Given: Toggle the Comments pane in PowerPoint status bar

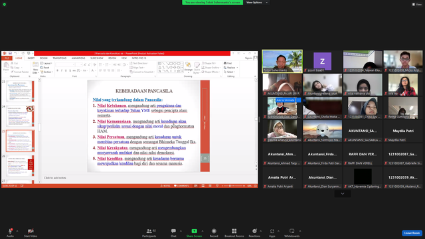Looking at the screenshot, I should [x=181, y=186].
